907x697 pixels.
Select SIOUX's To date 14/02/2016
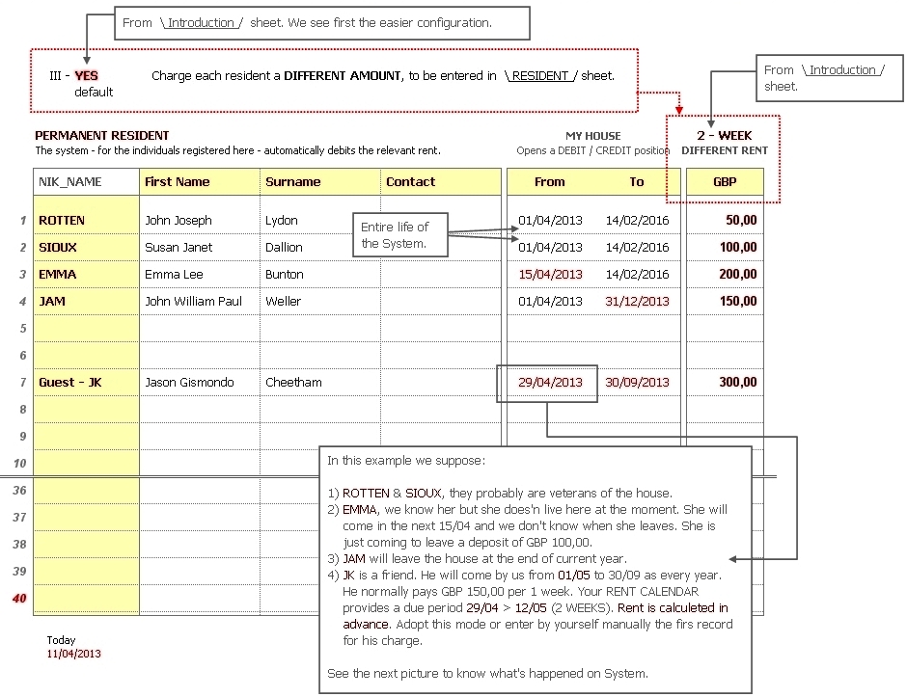tap(637, 248)
